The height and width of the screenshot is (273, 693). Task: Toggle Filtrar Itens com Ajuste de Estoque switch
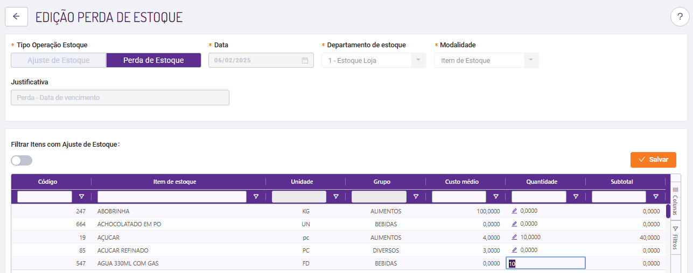tap(22, 160)
